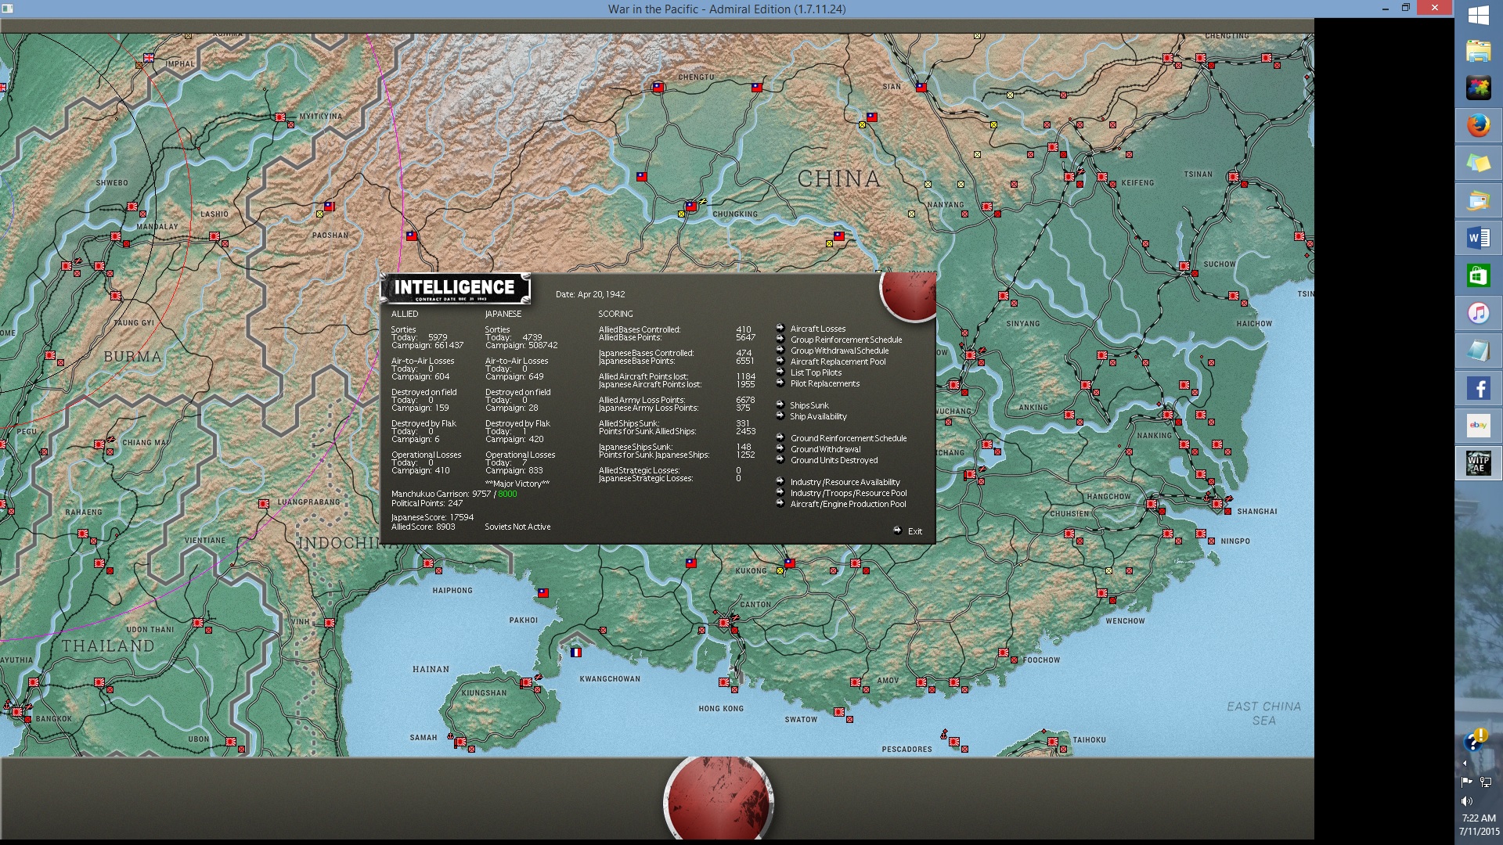1503x845 pixels.
Task: Open Pilot Replacements list
Action: 824,383
